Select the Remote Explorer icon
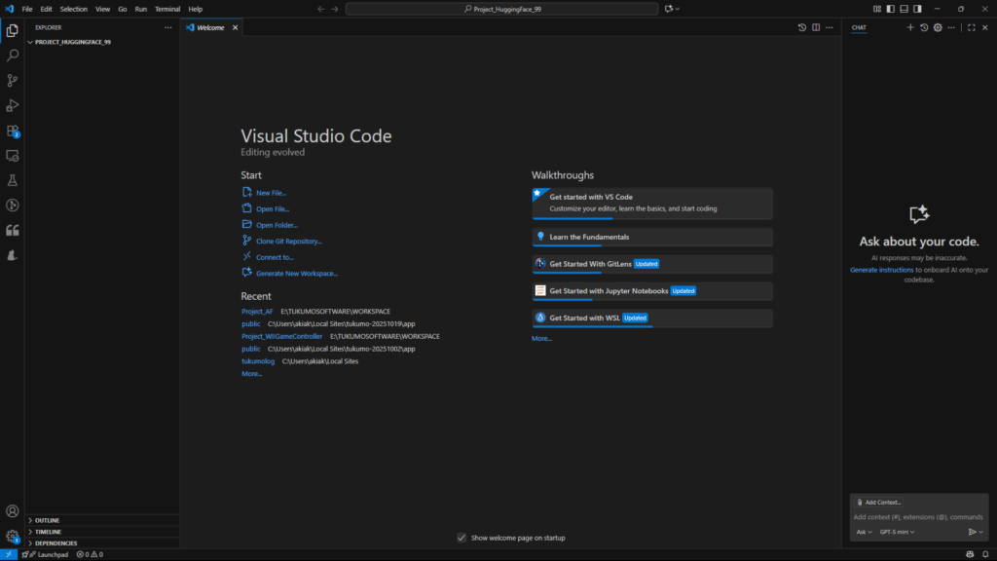 [12, 155]
